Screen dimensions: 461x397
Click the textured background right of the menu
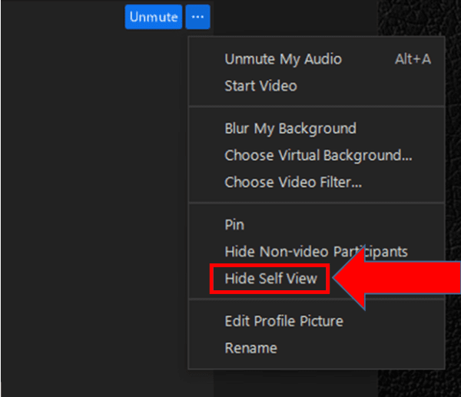pyautogui.click(x=453, y=147)
